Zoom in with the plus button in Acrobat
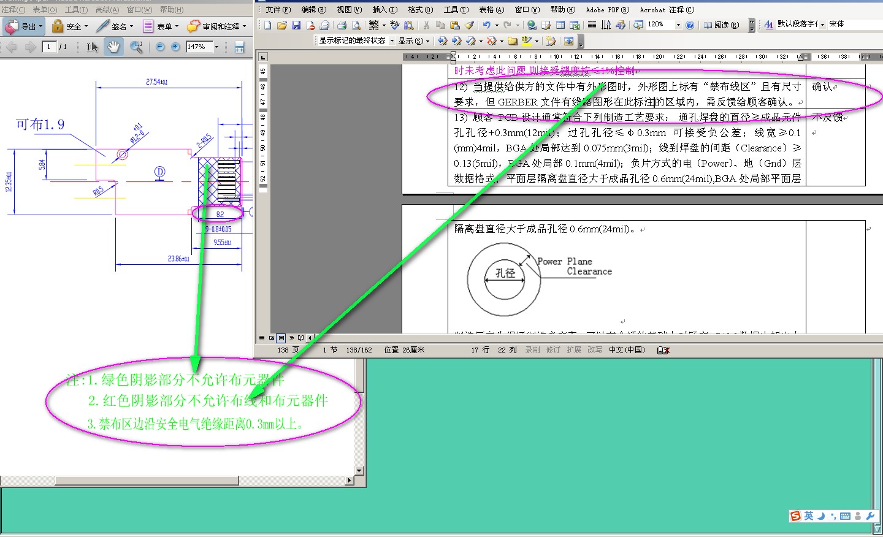 click(x=175, y=47)
